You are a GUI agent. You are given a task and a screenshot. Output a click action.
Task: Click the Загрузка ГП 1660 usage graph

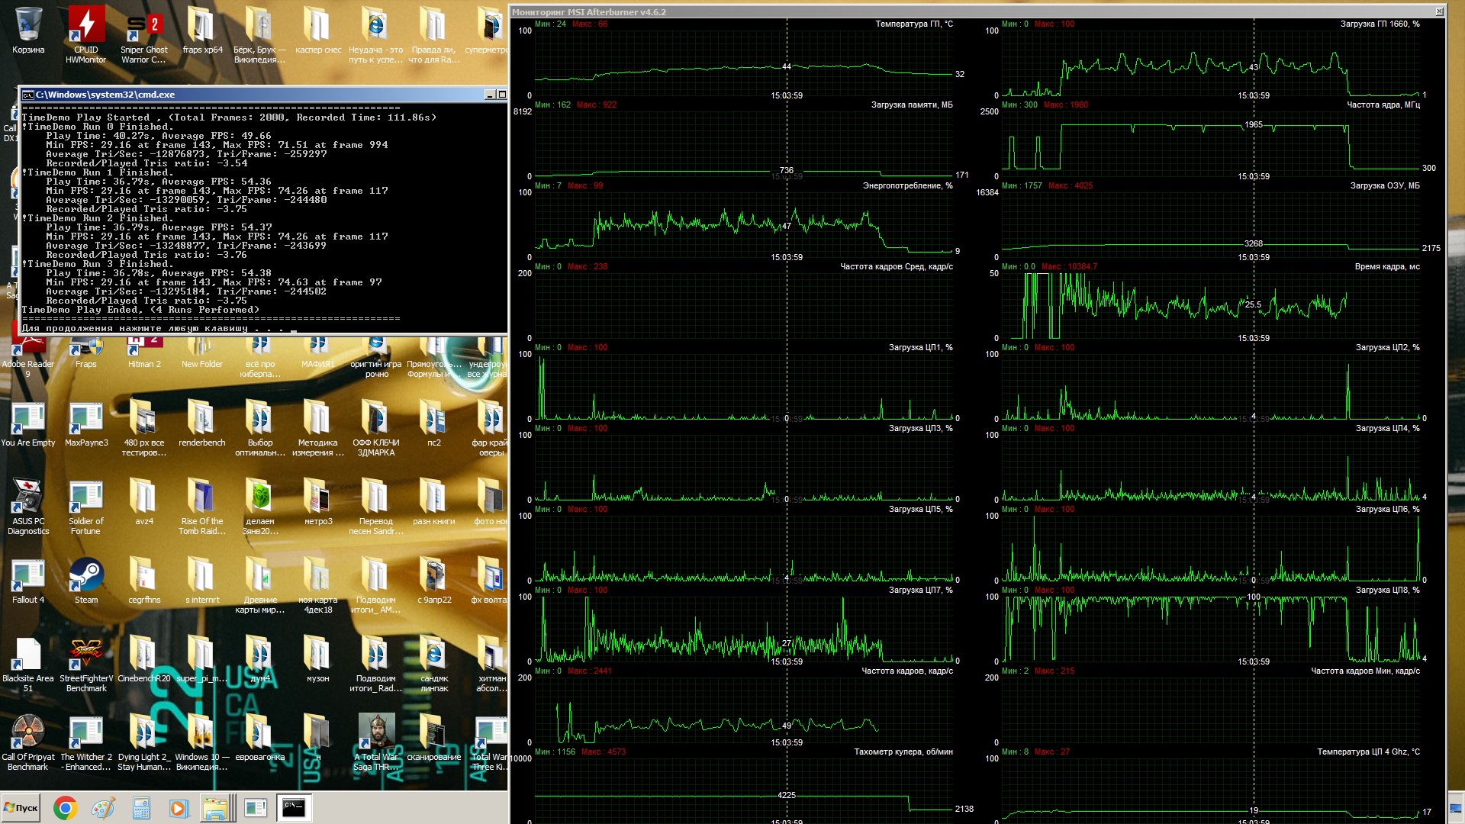pos(1209,65)
